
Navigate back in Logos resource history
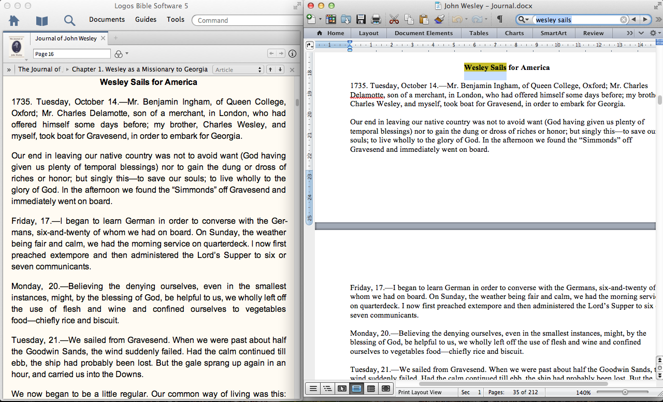pos(271,54)
